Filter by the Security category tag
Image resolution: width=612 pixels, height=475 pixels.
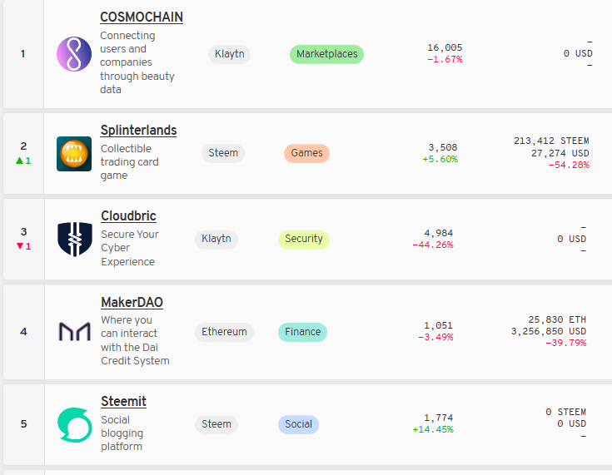click(304, 239)
